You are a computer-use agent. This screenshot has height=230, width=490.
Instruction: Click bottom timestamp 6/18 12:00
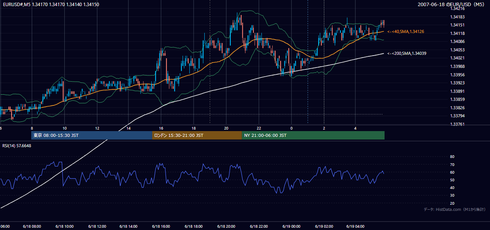coord(97,227)
